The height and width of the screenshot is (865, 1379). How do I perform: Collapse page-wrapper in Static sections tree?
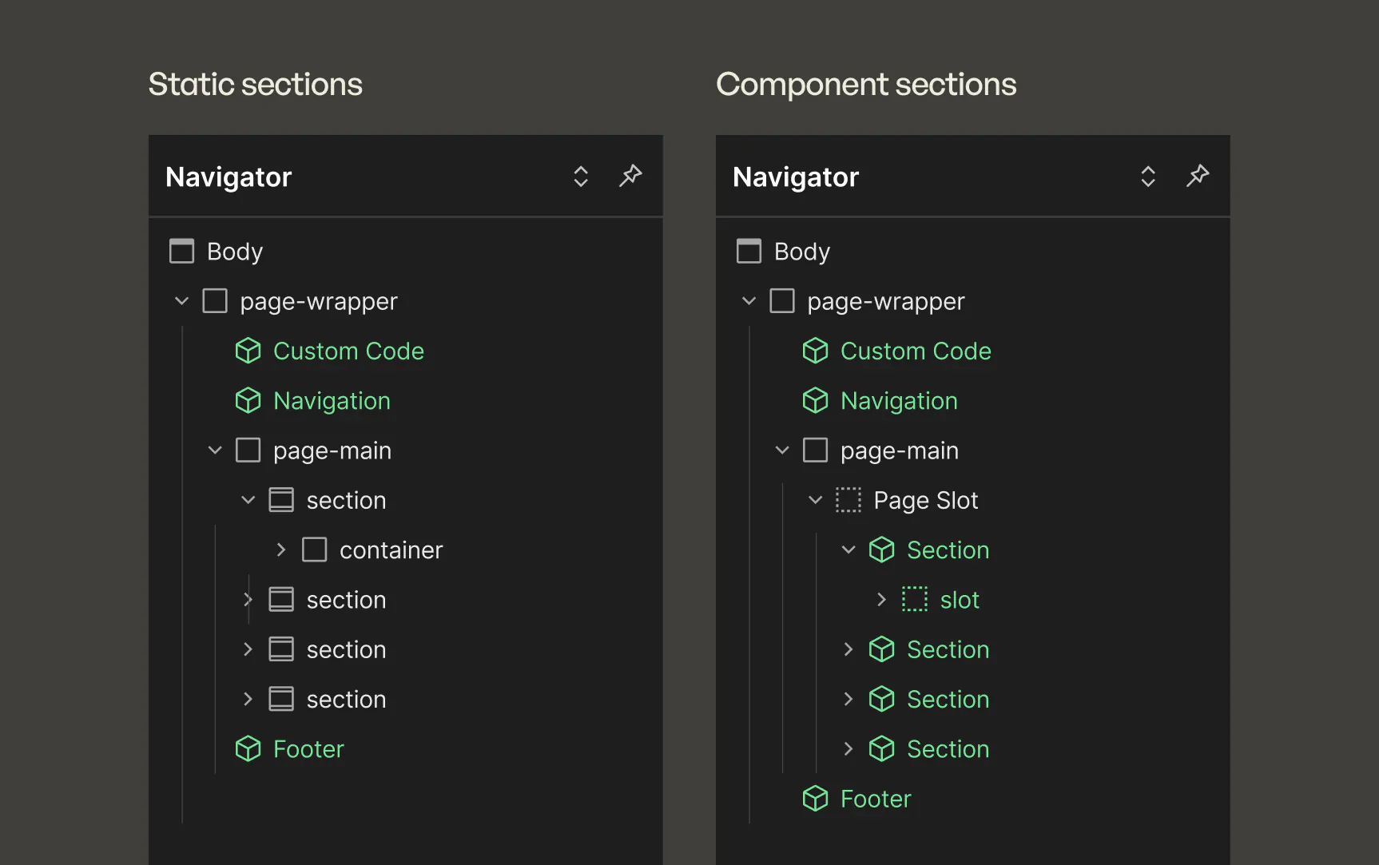coord(181,301)
